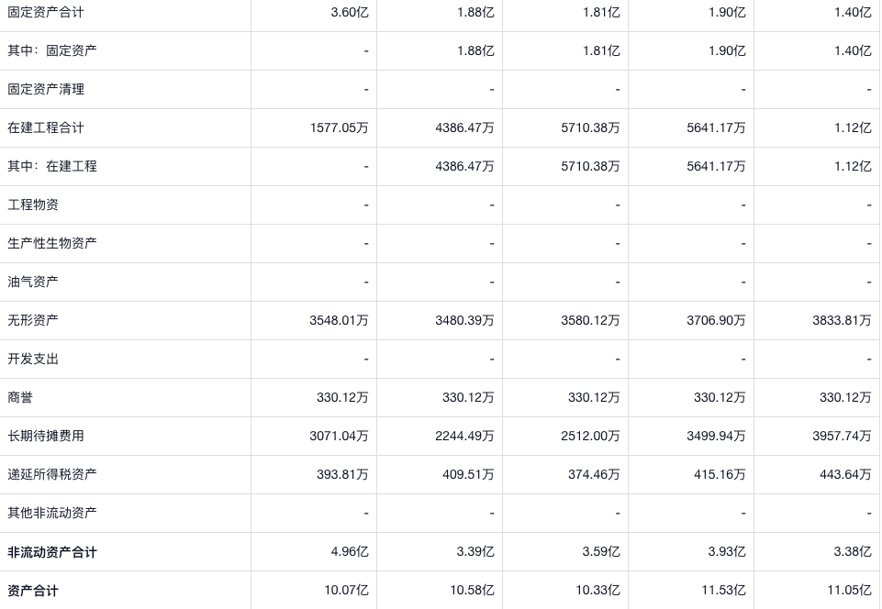Screen dimensions: 882x609
Task: Click the 3957.74万 cell
Action: click(x=842, y=436)
